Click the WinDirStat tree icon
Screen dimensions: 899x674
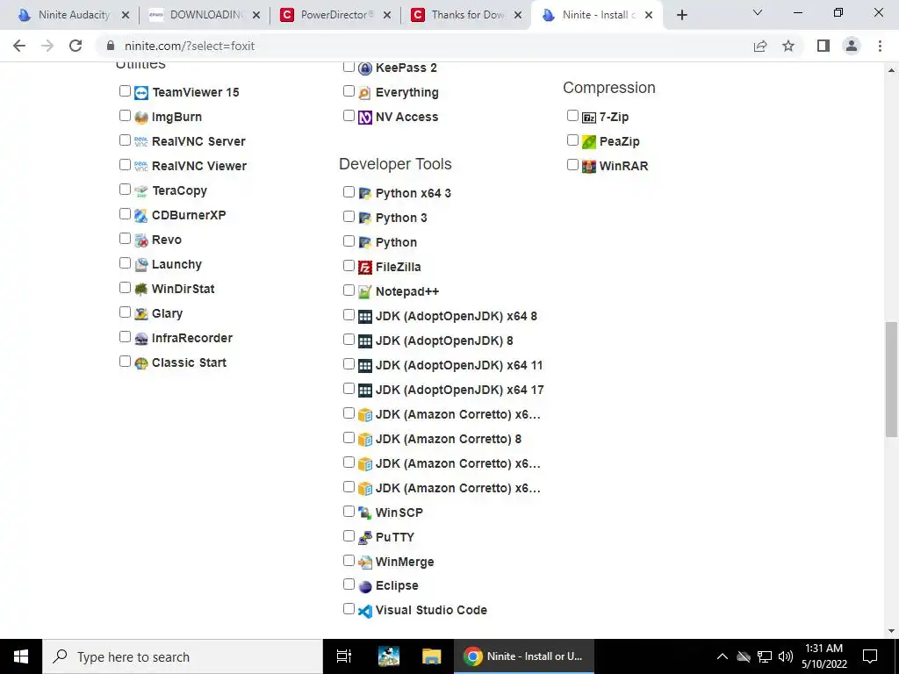pyautogui.click(x=141, y=290)
